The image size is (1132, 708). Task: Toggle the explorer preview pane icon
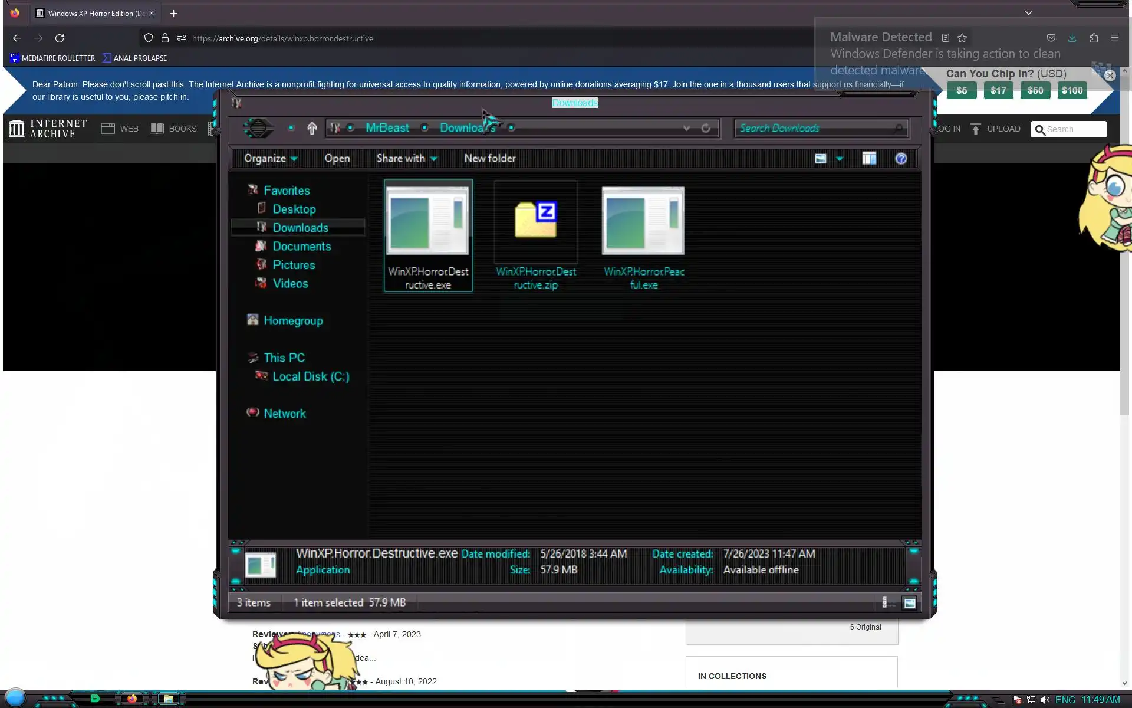tap(868, 158)
